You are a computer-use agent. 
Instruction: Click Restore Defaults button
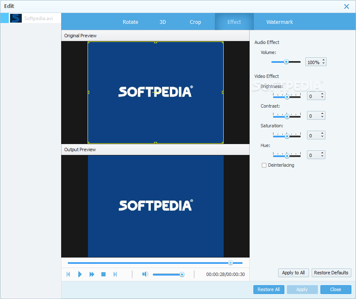[331, 273]
